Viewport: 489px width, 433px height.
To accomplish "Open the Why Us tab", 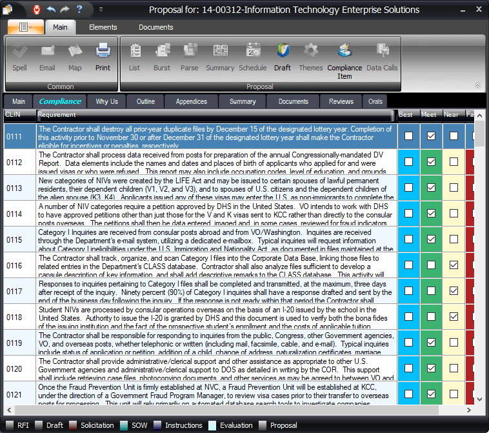I will [x=106, y=101].
